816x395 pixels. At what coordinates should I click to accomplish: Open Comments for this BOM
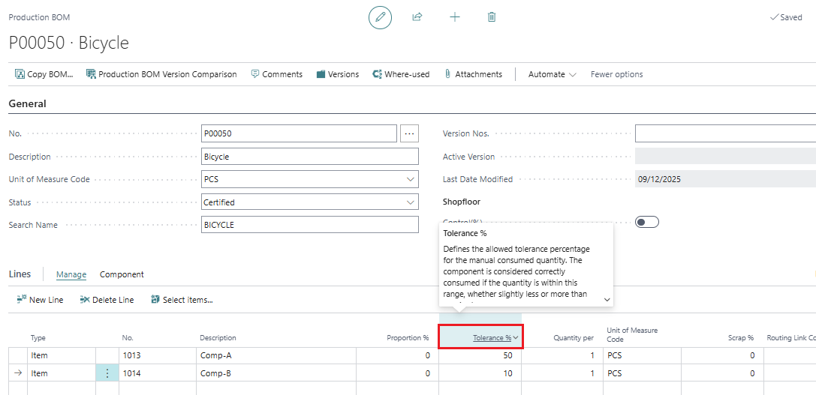(276, 74)
